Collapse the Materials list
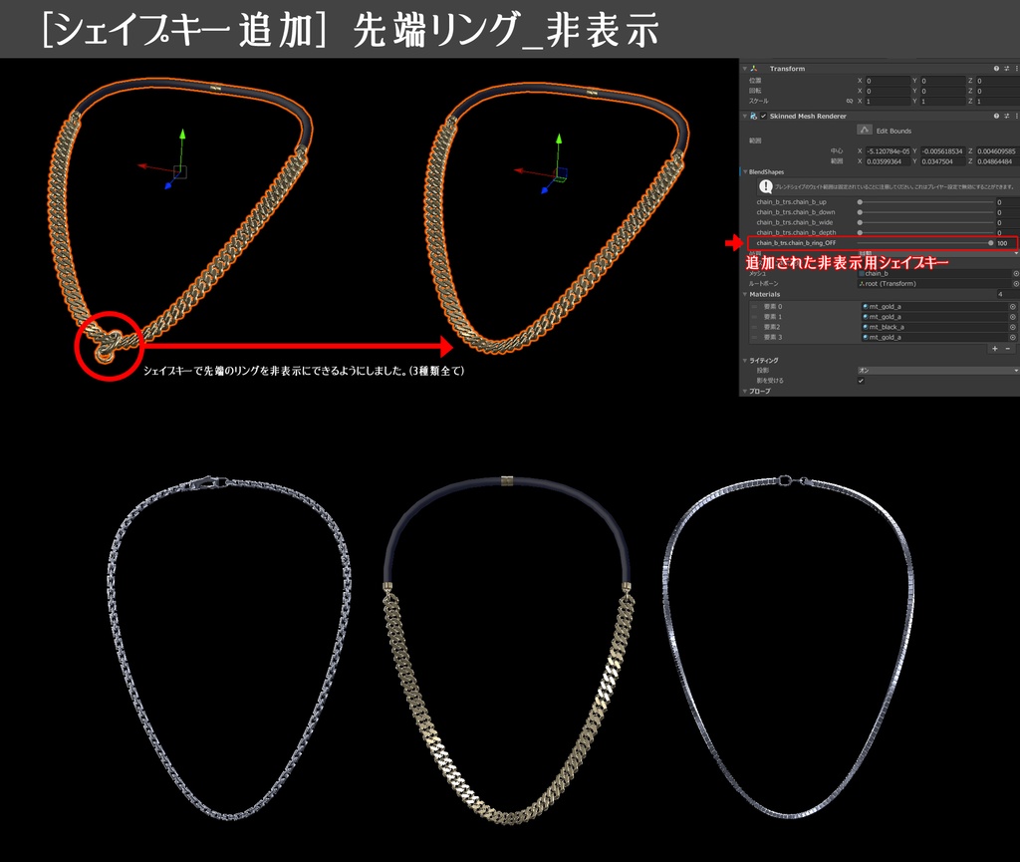The width and height of the screenshot is (1020, 862). (x=745, y=294)
